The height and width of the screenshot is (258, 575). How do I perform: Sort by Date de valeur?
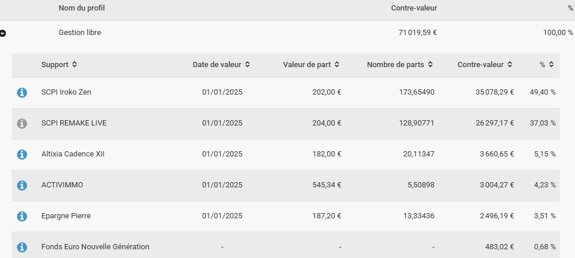point(248,64)
